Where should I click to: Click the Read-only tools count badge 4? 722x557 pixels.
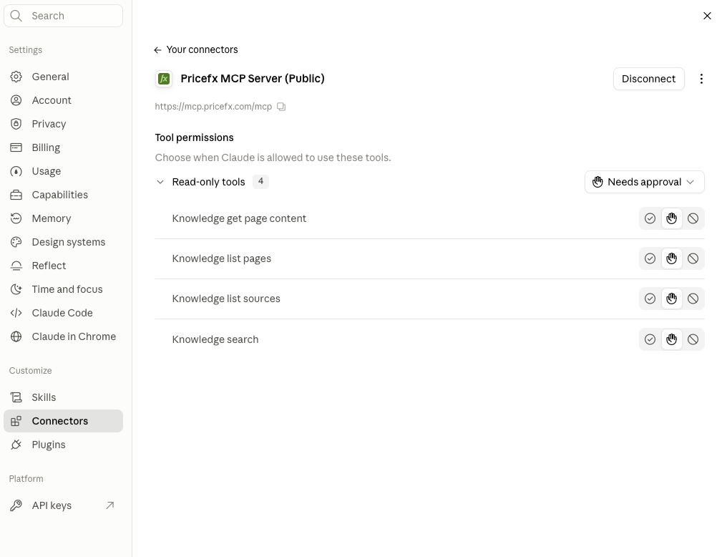click(260, 182)
